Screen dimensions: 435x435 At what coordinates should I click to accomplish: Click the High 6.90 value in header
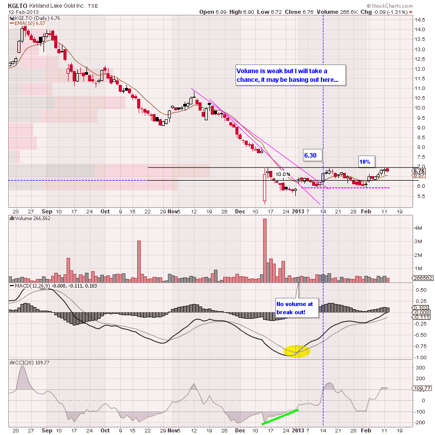(242, 12)
